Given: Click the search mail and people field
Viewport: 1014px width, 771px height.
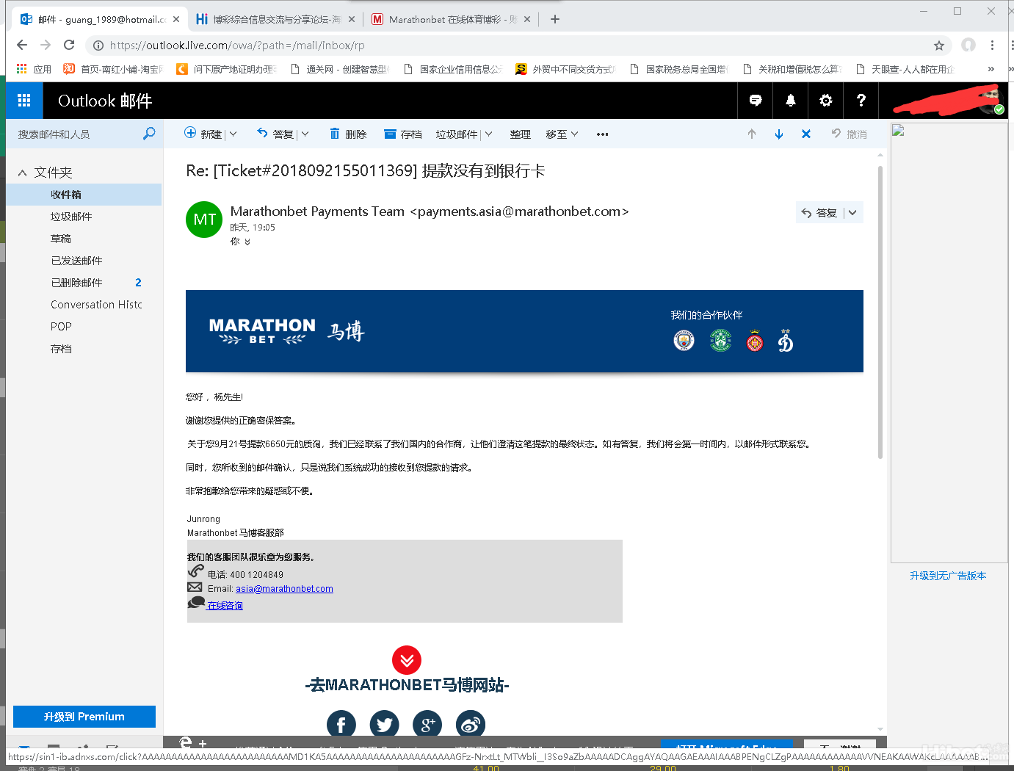Looking at the screenshot, I should [77, 134].
